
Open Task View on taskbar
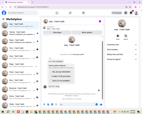pos(13,112)
